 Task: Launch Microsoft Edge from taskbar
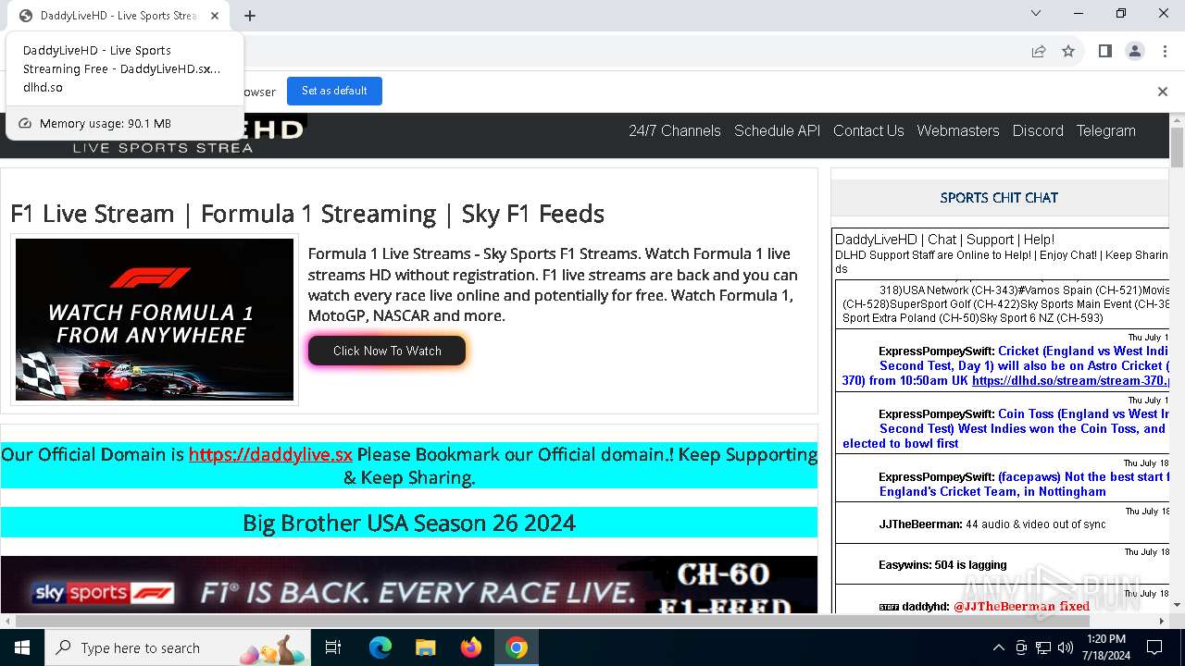[x=380, y=647]
